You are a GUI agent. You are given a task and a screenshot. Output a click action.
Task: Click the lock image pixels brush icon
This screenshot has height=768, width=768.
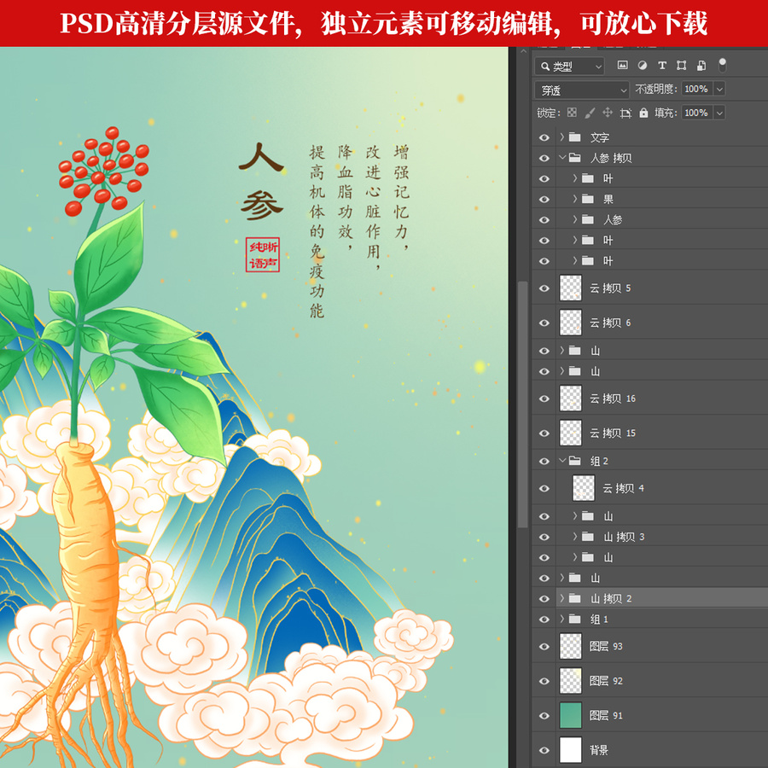pos(590,113)
